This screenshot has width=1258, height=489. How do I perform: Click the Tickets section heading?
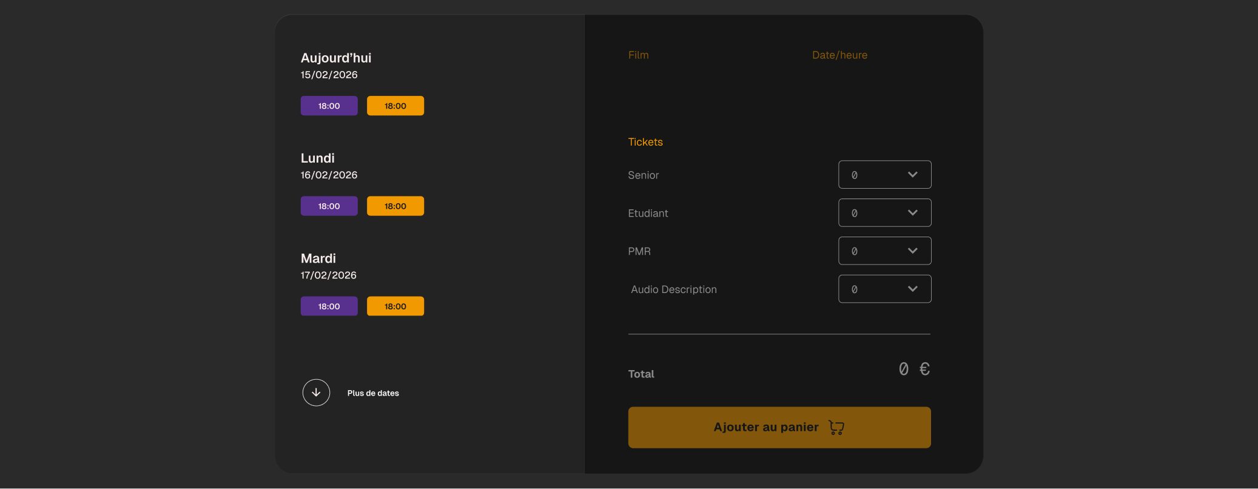click(645, 142)
